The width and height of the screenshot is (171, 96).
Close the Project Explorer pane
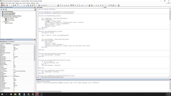pos(35,7)
